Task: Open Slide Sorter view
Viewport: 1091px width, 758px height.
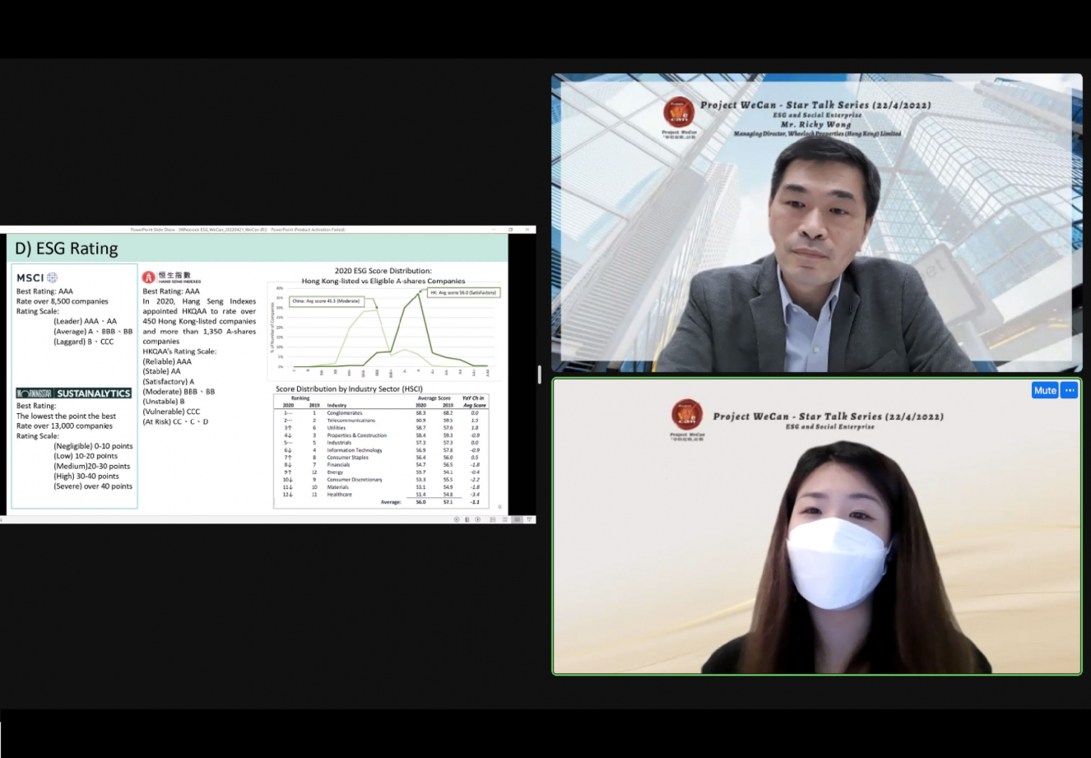Action: [x=505, y=519]
